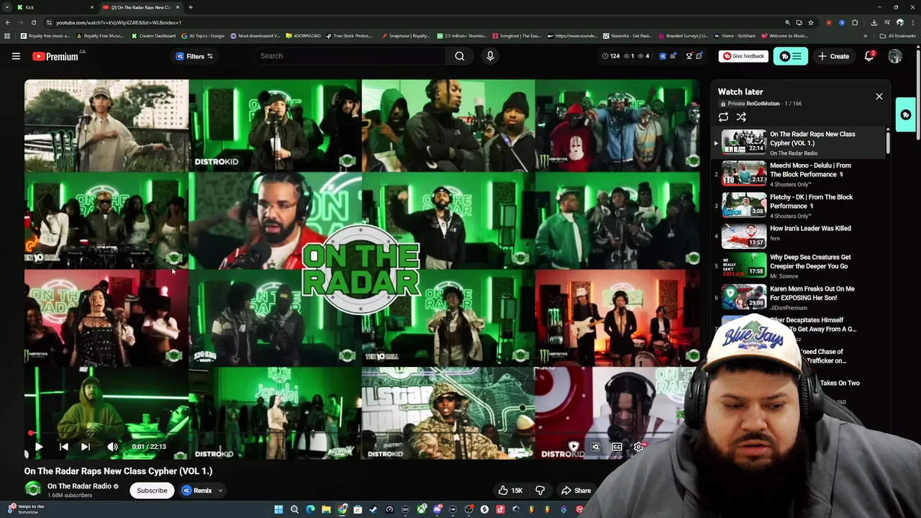Click into the YouTube search field
The width and height of the screenshot is (921, 518).
350,56
